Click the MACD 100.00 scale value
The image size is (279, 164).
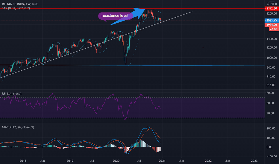(x=271, y=138)
